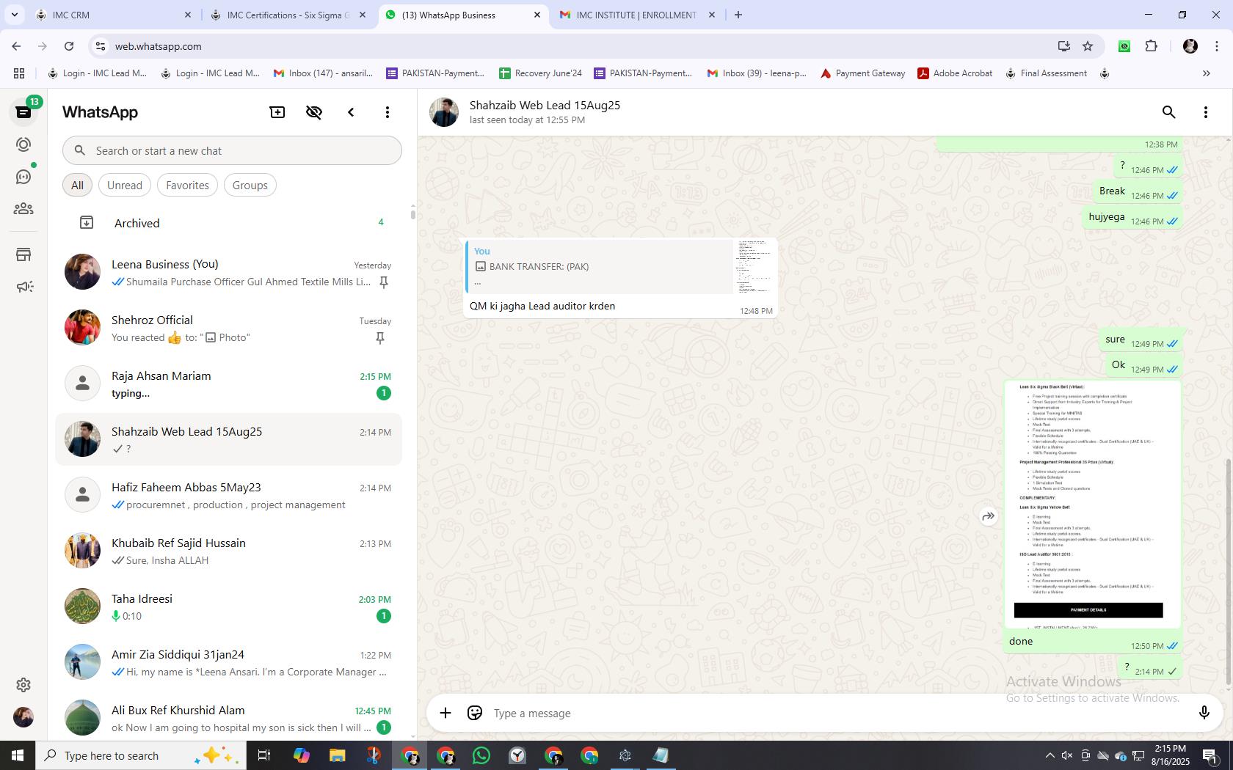1233x770 pixels.
Task: Open Communities icon in sidebar
Action: (23, 209)
